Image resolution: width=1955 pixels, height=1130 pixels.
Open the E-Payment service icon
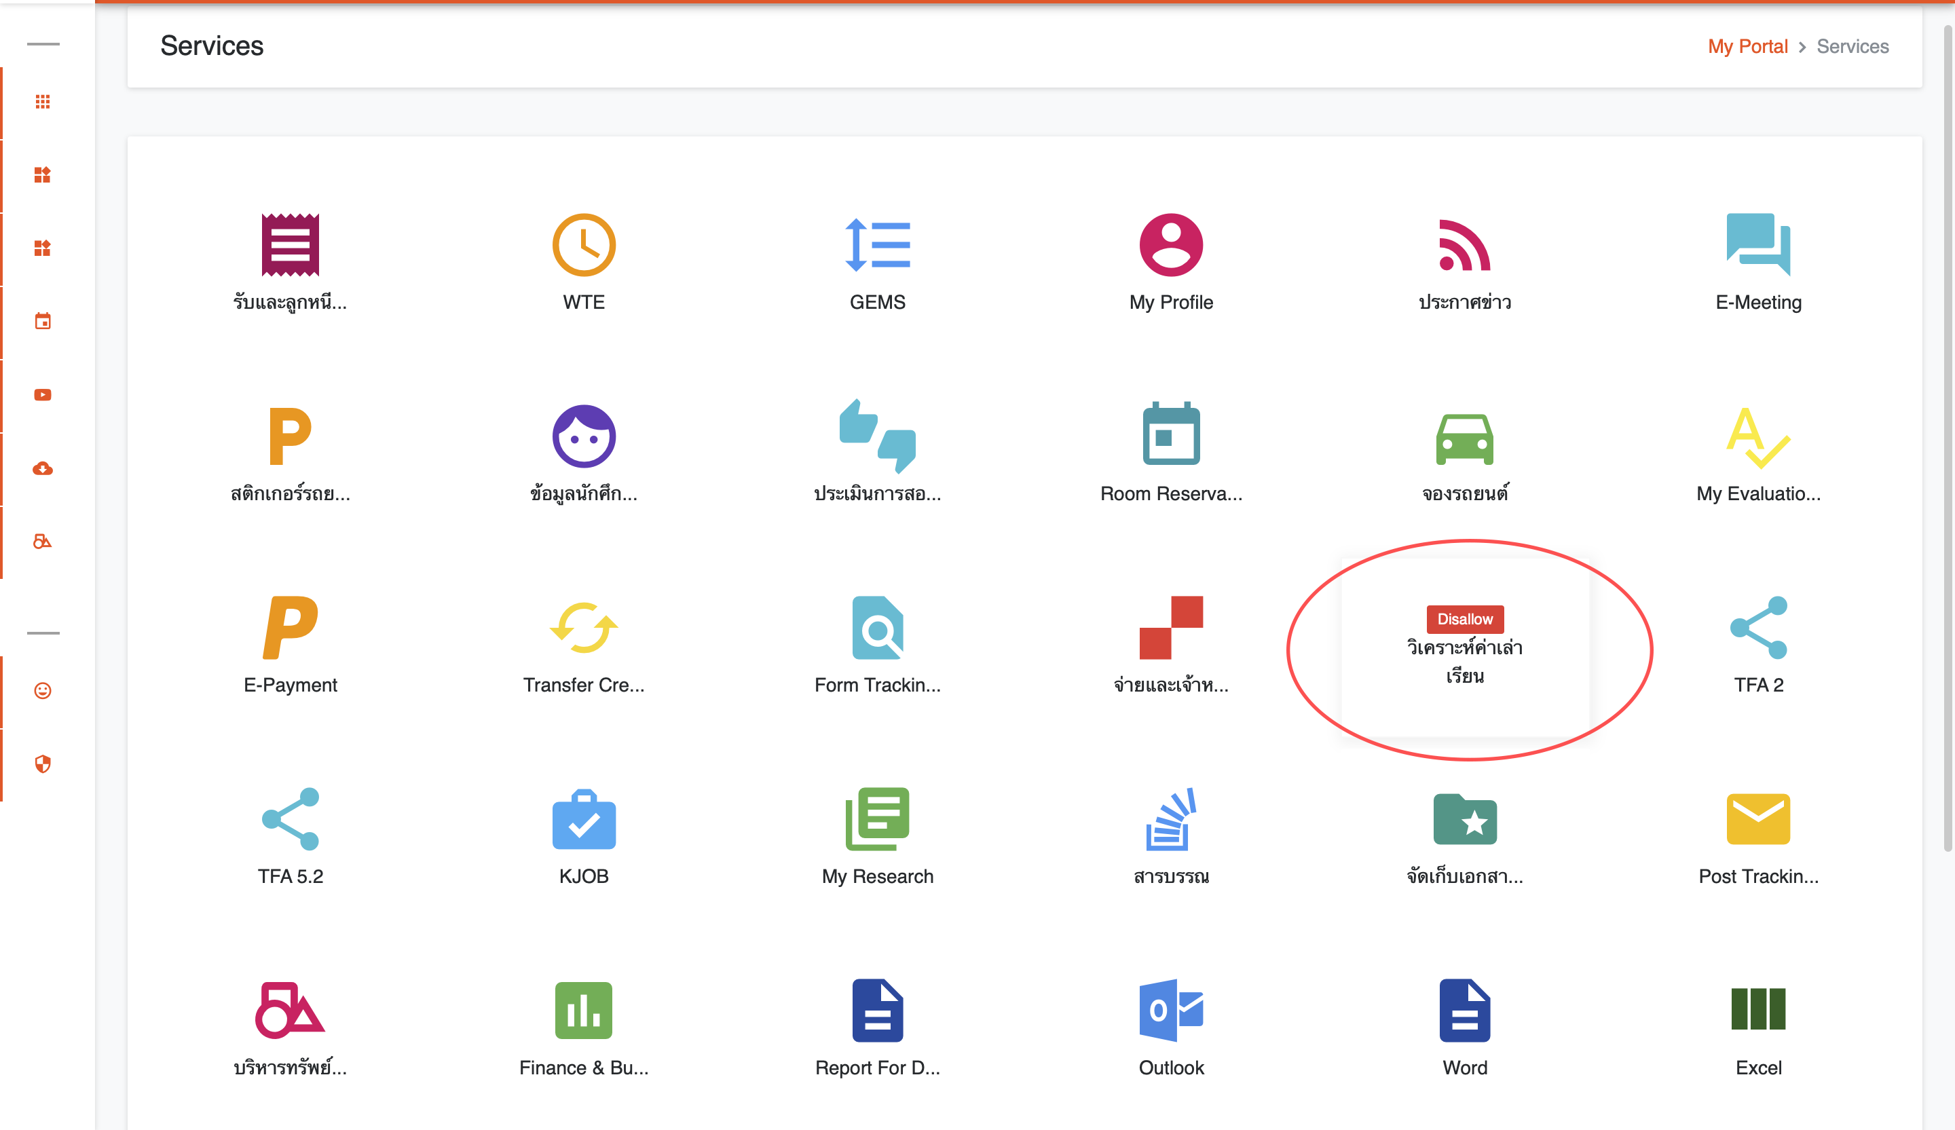click(290, 626)
